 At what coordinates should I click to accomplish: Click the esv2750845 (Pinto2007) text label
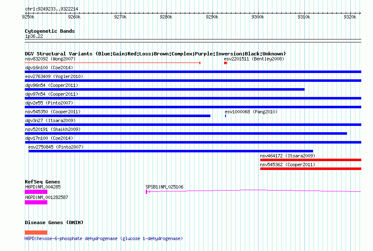[x=56, y=147]
